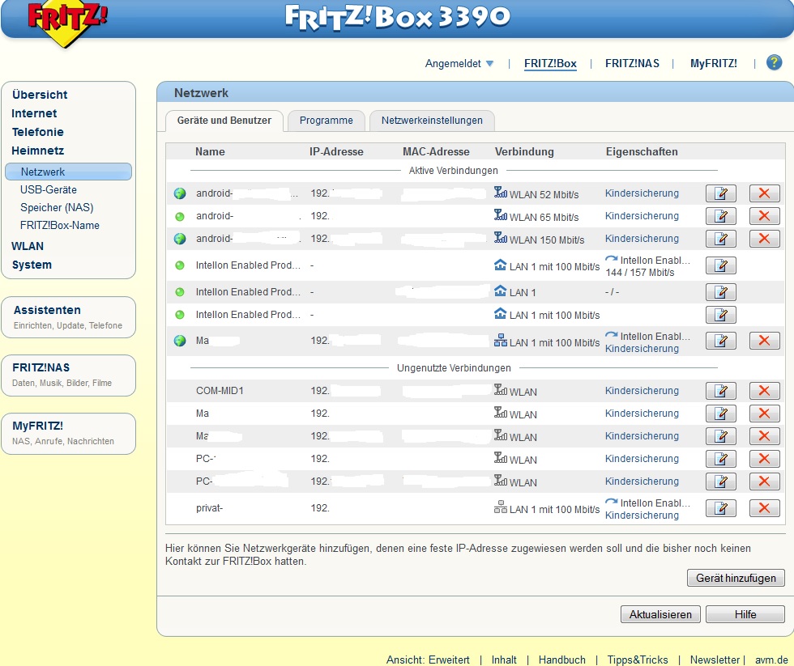The width and height of the screenshot is (794, 666).
Task: Delete the android WLAN 150 Mbit/s device
Action: [x=764, y=239]
